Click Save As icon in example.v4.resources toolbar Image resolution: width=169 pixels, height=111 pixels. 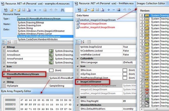coord(29,10)
